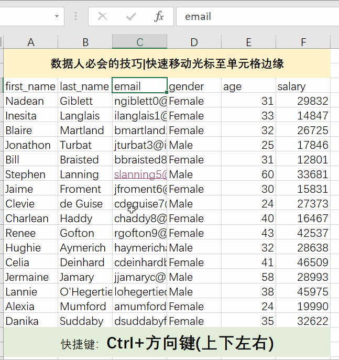The height and width of the screenshot is (360, 339).
Task: Select cell with salary 46509
Action: coord(303,262)
